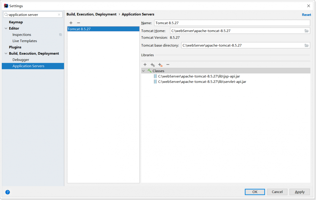Screen dimensions: 316x200
Task: Select the jsp-api.jar library entry
Action: [x=199, y=76]
